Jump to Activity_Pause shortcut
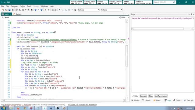 click(90, 2)
